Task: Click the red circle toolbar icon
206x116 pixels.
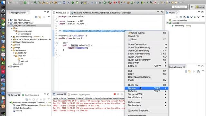Action: (x=155, y=3)
